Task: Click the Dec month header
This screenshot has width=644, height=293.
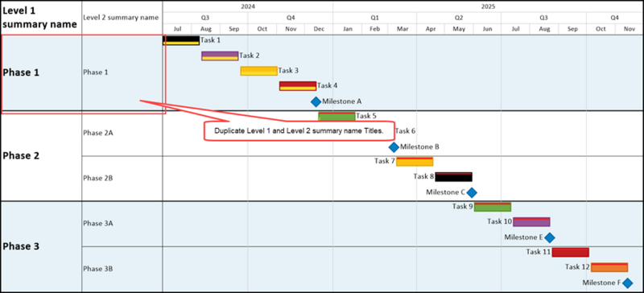Action: pos(319,29)
